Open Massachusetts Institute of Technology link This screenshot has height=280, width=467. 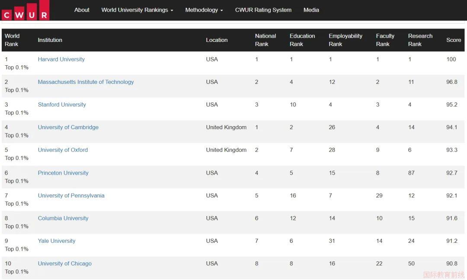(x=86, y=82)
